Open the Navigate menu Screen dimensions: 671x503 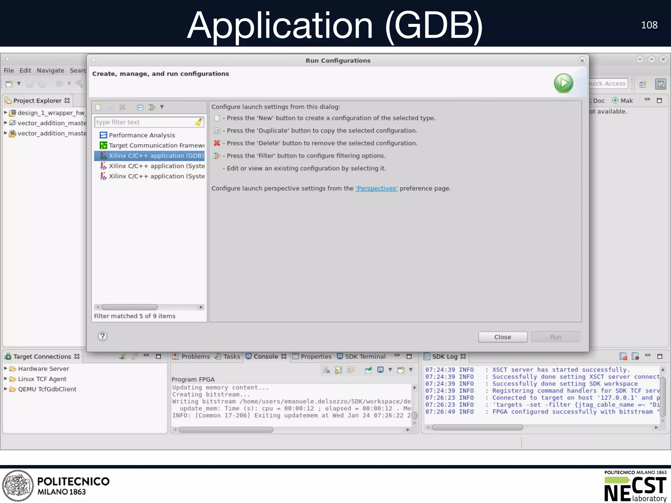pyautogui.click(x=50, y=70)
